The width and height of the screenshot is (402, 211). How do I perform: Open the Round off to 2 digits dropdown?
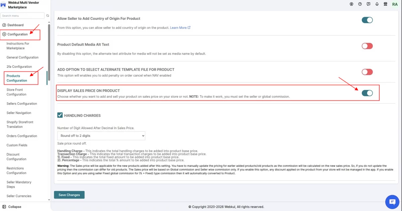[101, 136]
